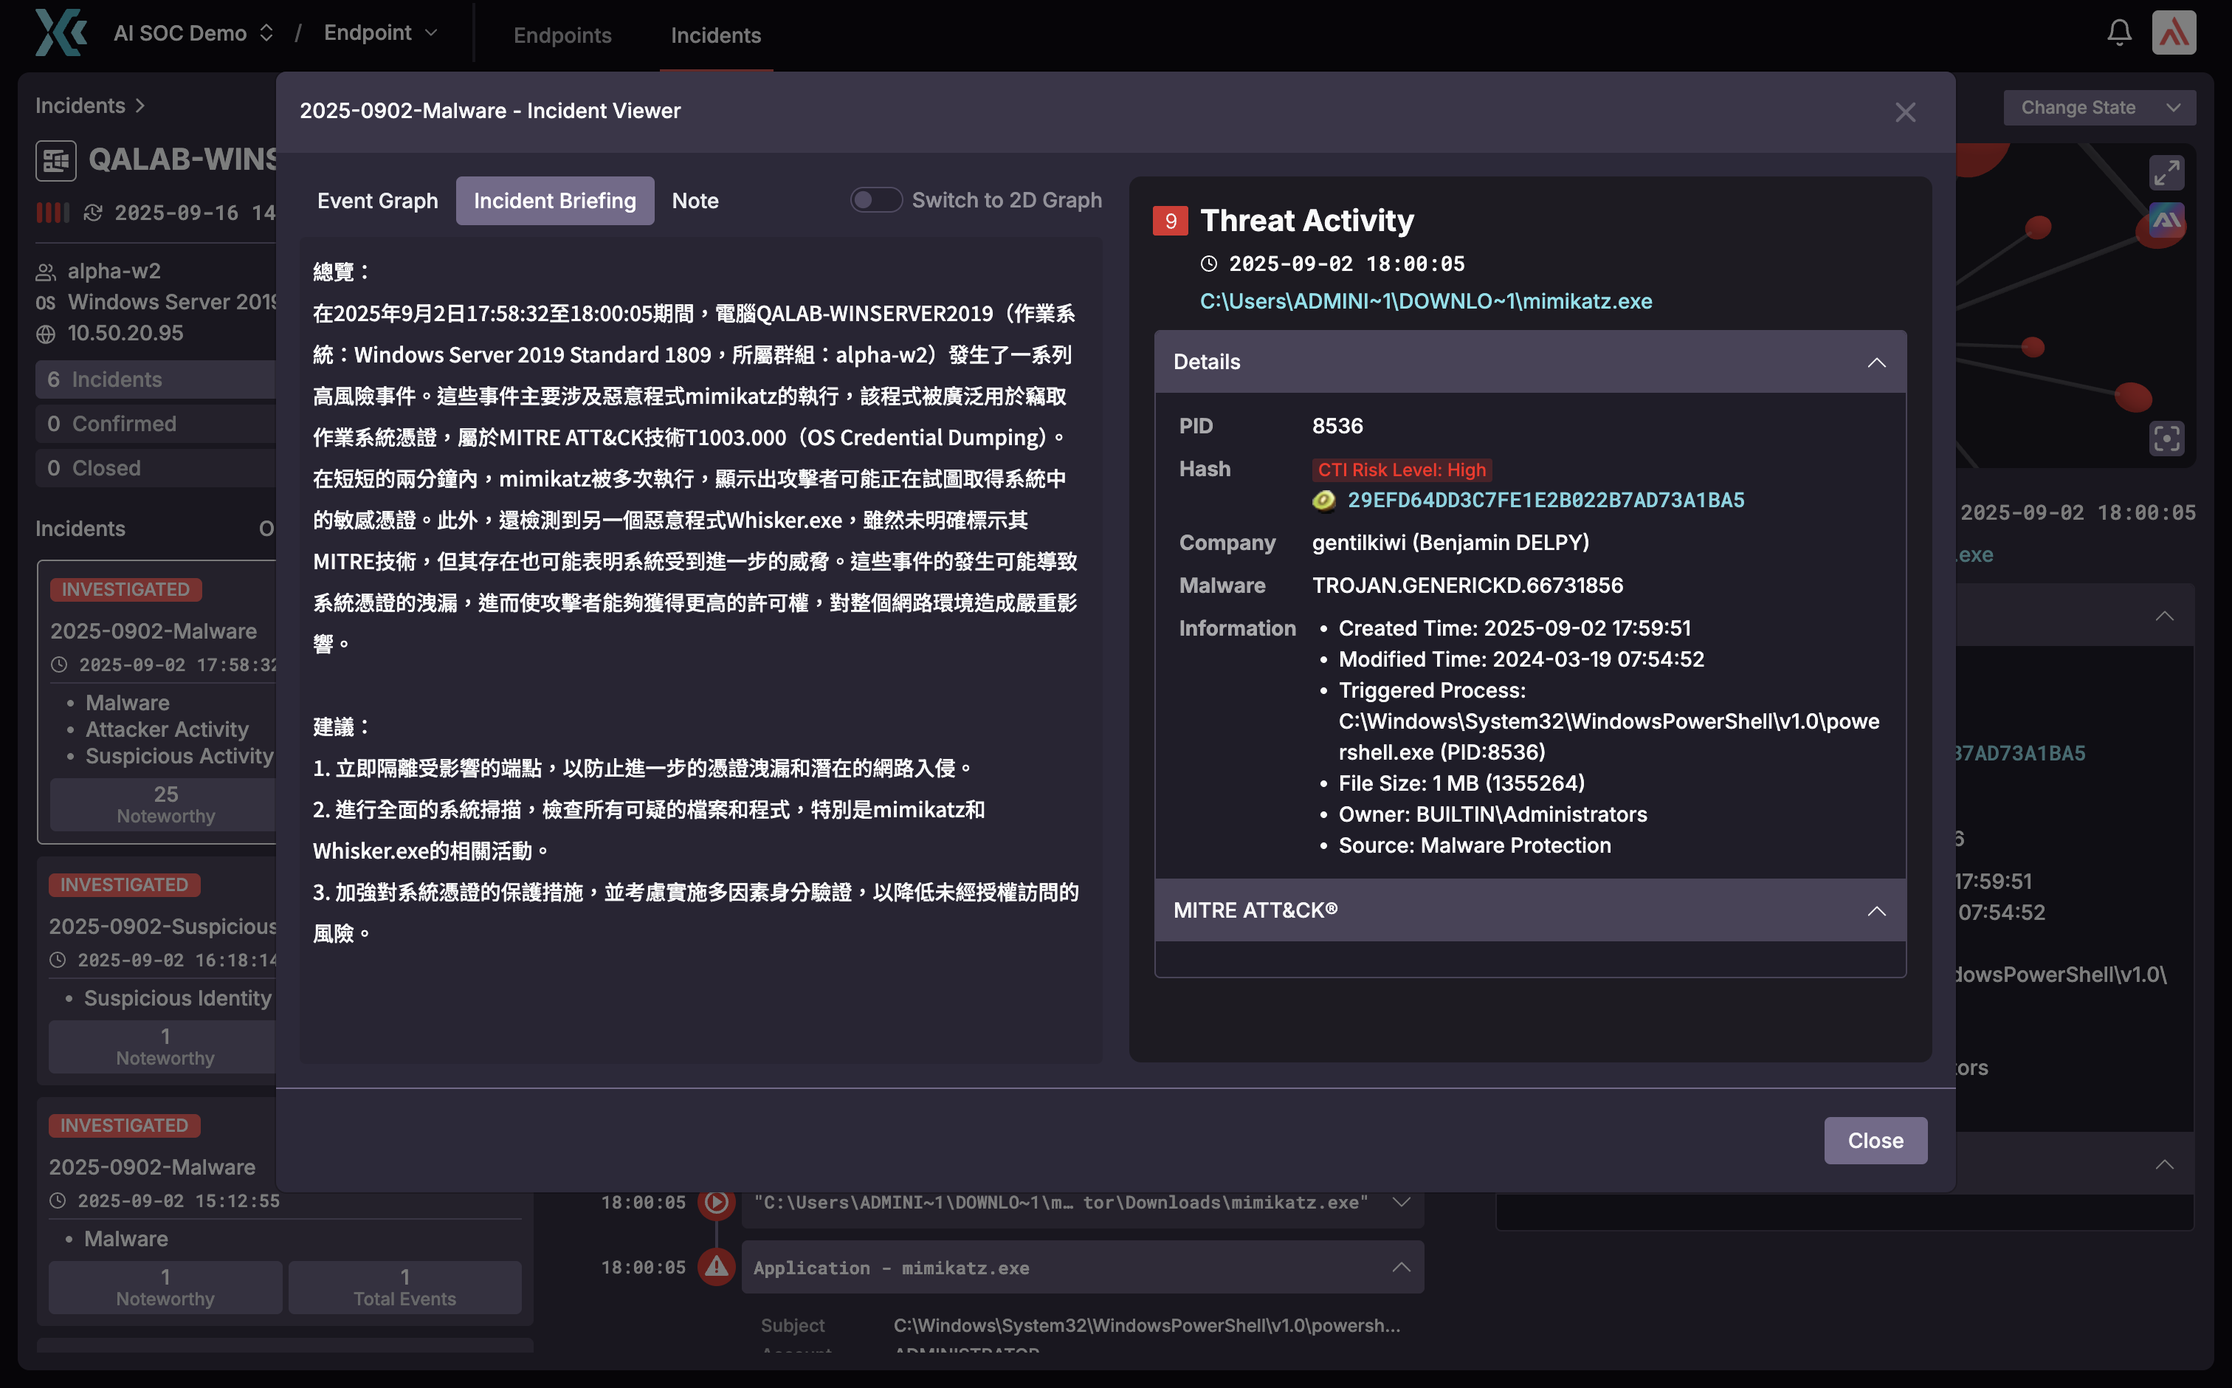
Task: Enable the Switch to 2D Graph toggle
Action: 876,199
